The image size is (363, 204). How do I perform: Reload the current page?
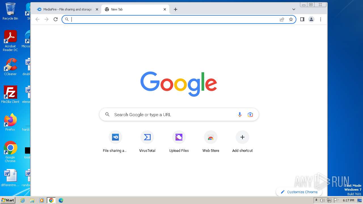56,19
